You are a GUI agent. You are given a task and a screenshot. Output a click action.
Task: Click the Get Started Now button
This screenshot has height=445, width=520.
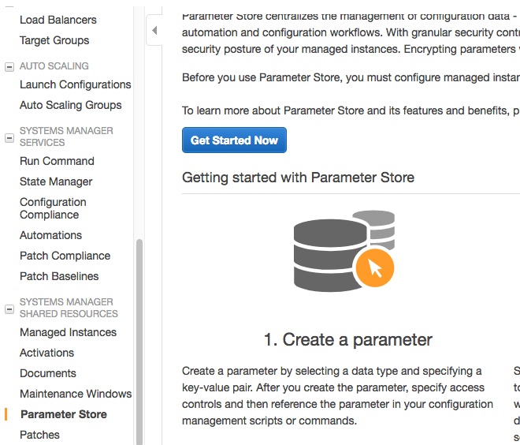pos(234,140)
